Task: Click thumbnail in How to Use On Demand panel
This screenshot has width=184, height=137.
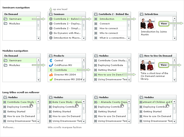Action: click(147, 65)
